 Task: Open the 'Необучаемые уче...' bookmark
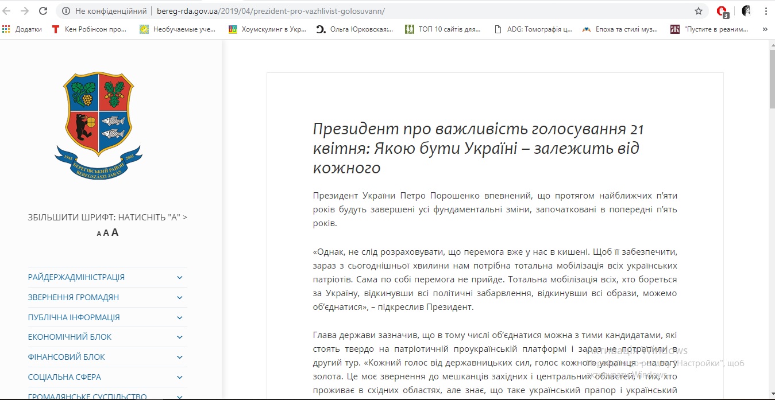point(178,29)
